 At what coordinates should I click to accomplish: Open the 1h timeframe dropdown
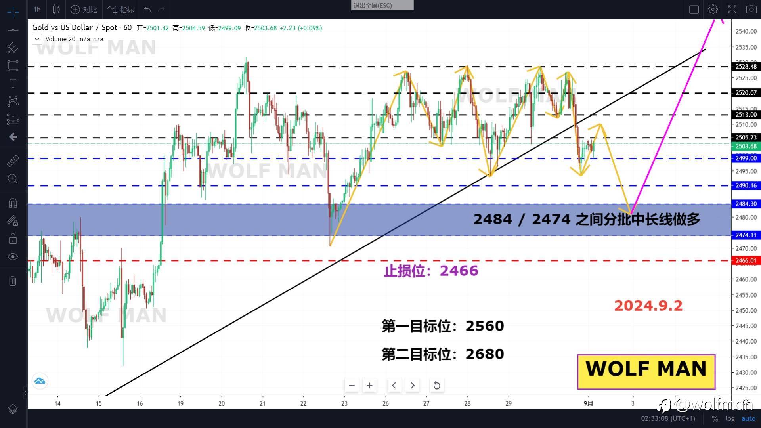(x=37, y=10)
